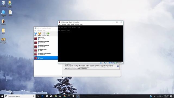Image resolution: width=174 pixels, height=98 pixels.
Task: Open Mail app from the taskbar
Action: (x=51, y=96)
